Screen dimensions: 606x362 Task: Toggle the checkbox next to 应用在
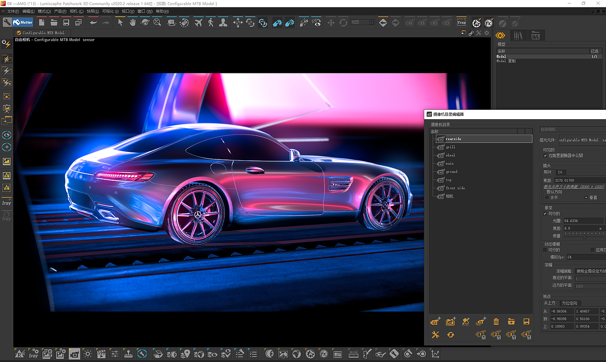(x=592, y=249)
